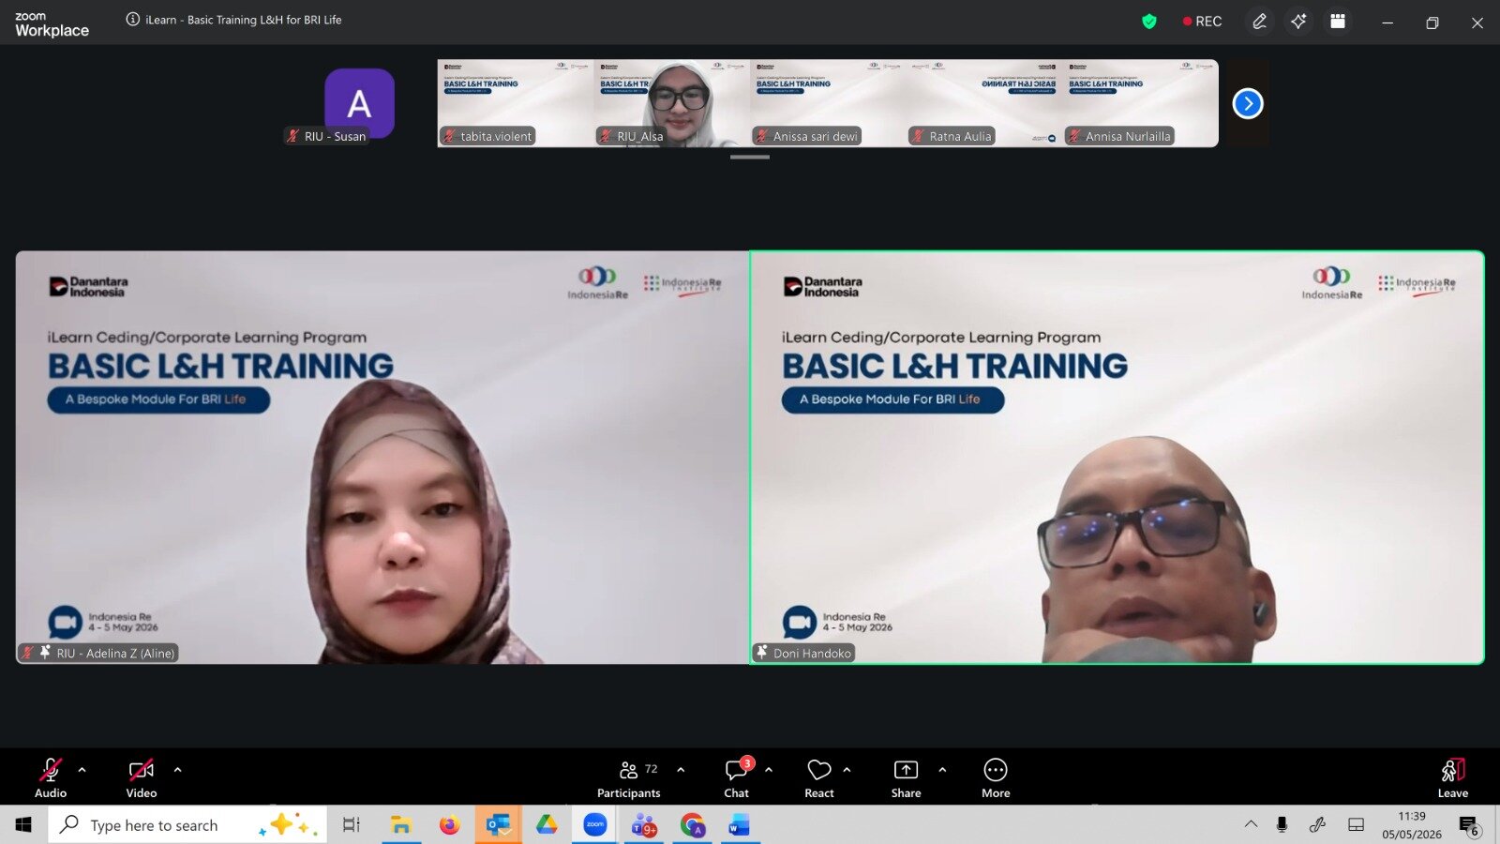Expand the audio options caret

click(82, 770)
